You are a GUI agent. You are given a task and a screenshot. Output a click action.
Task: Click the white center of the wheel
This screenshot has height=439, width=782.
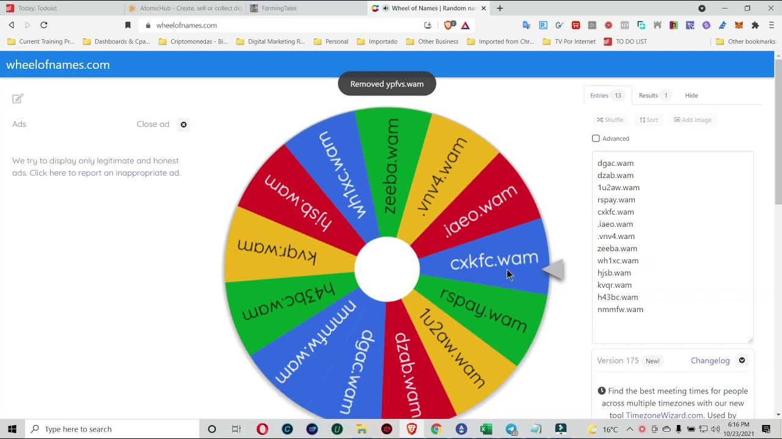(x=387, y=269)
